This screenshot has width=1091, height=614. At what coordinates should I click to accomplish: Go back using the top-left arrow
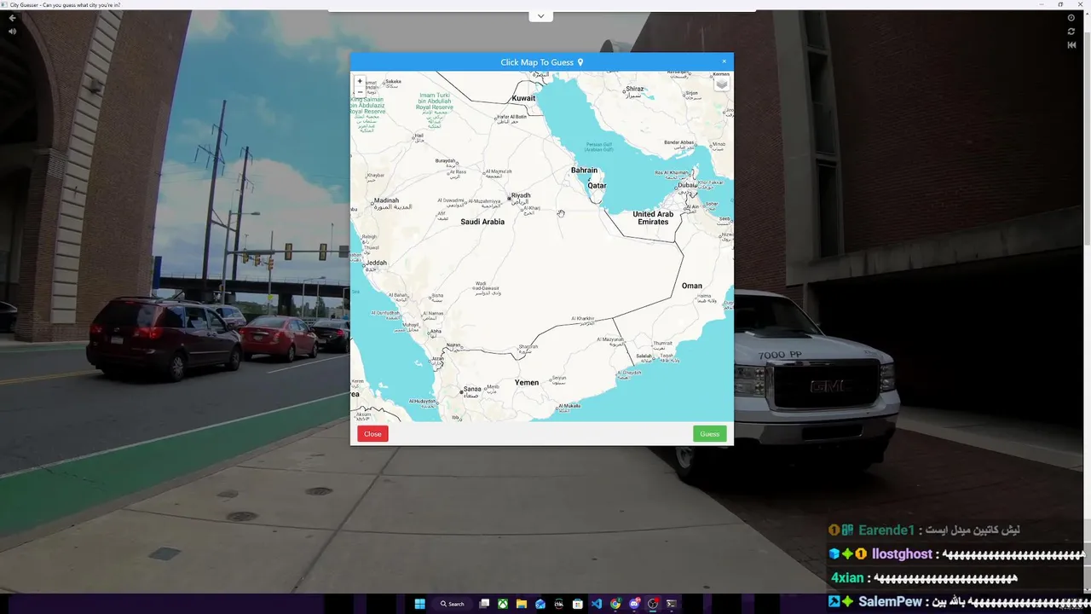click(x=12, y=18)
